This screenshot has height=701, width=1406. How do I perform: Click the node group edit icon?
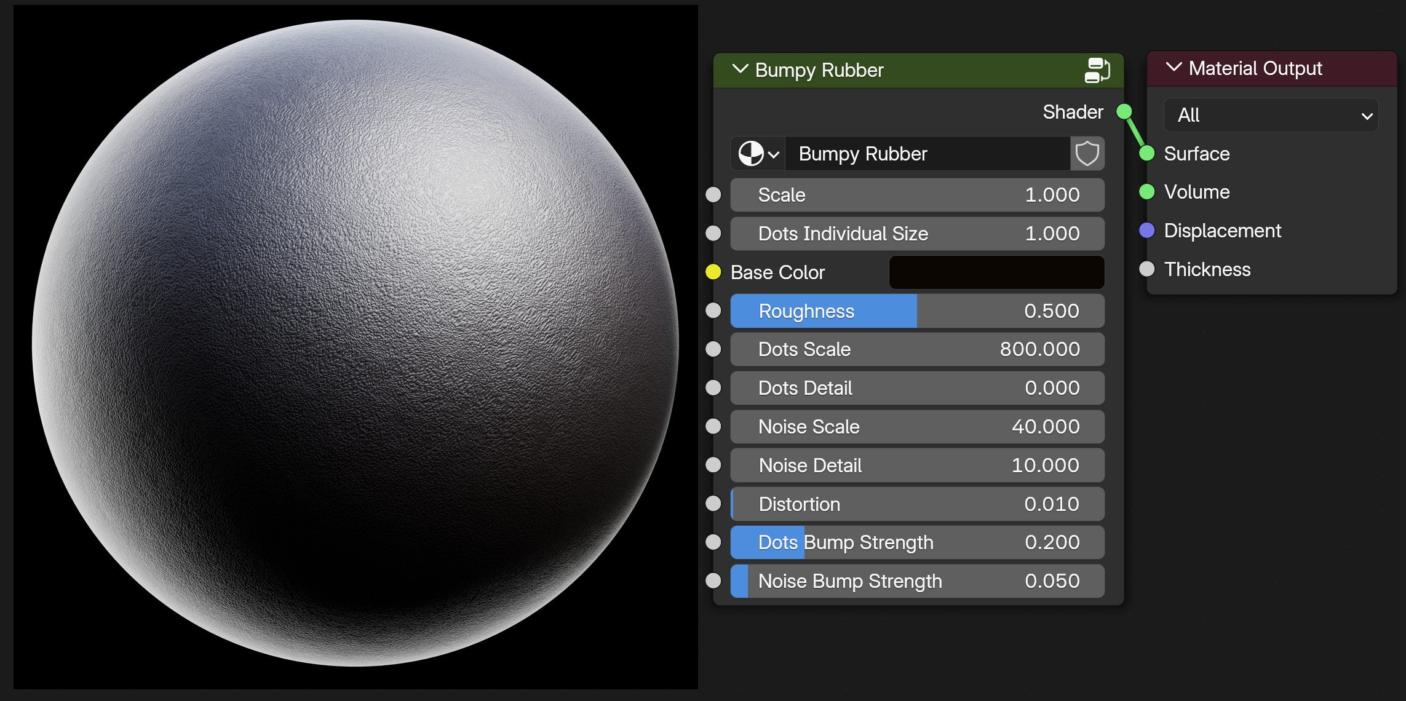(1097, 70)
